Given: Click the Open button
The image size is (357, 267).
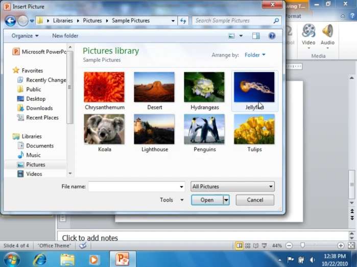Looking at the screenshot, I should (x=207, y=200).
